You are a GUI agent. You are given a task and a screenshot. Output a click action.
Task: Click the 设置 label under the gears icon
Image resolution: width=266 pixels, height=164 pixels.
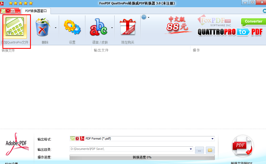point(72,43)
